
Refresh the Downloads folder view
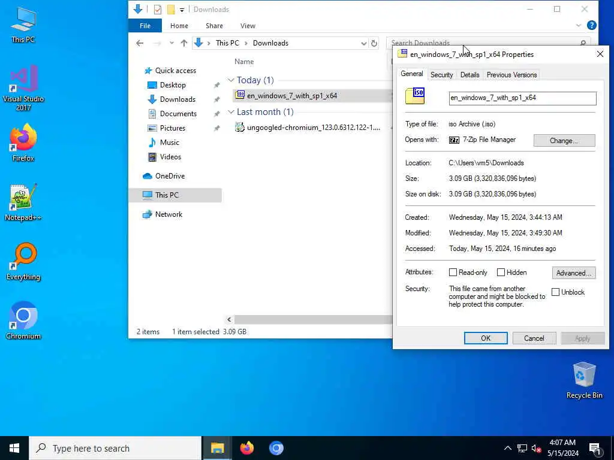pos(374,43)
